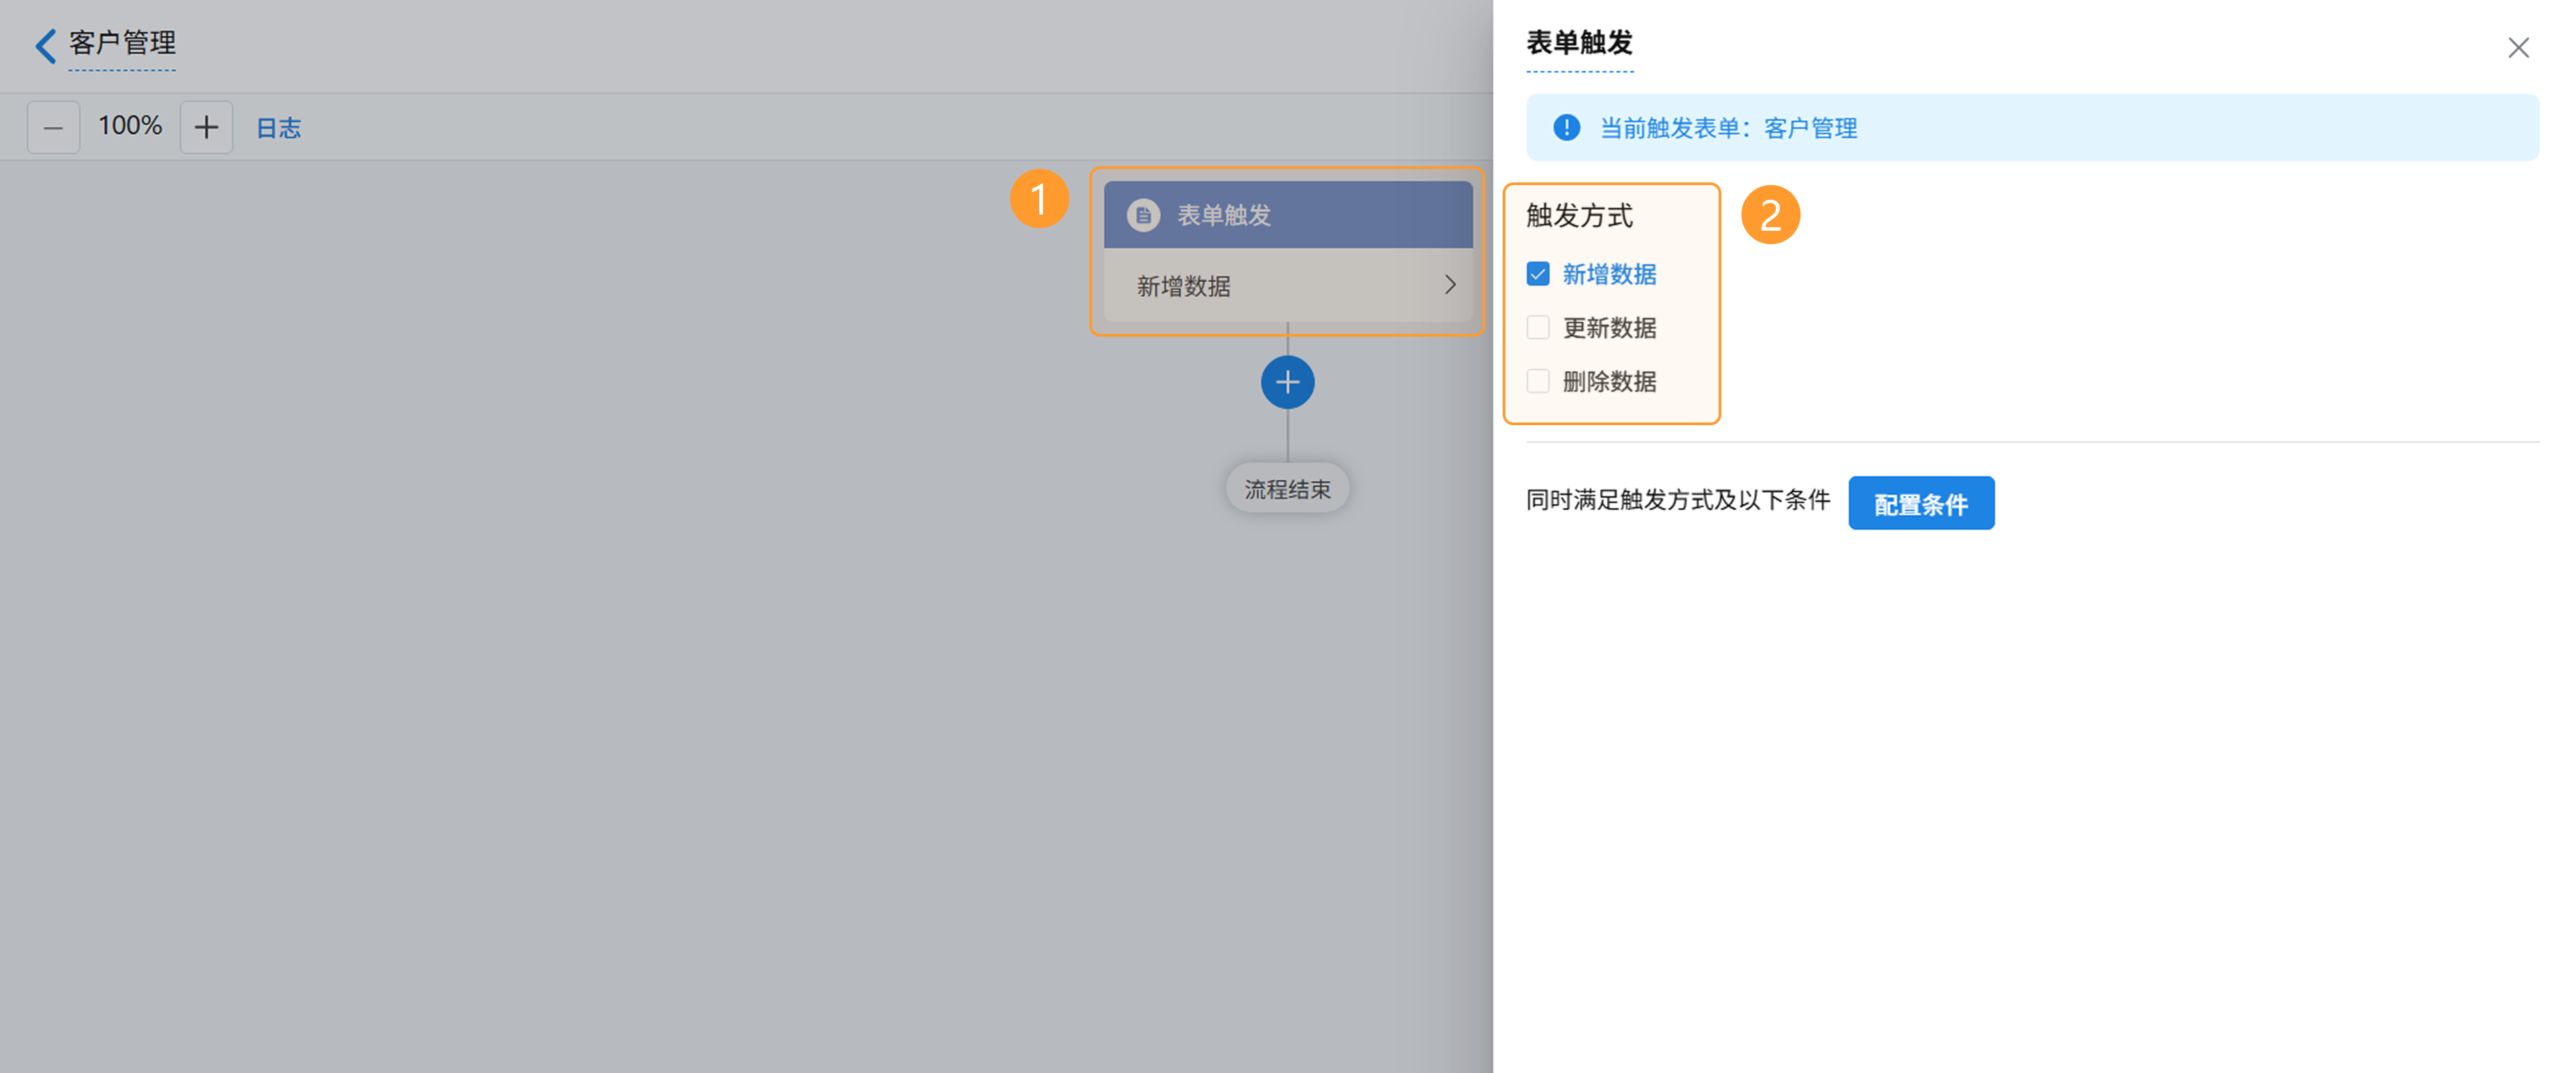Image resolution: width=2576 pixels, height=1073 pixels.
Task: Click the back arrow beside 客户管理
Action: point(45,45)
